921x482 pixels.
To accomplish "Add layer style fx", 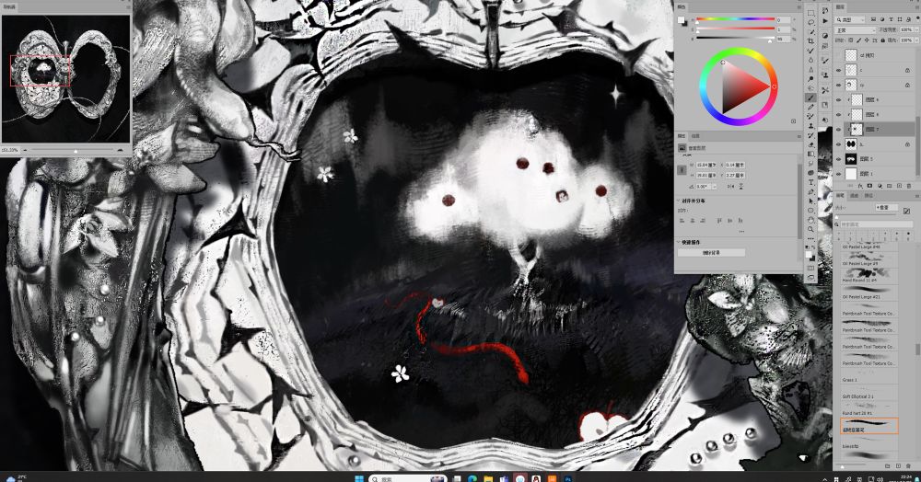I will click(x=860, y=186).
